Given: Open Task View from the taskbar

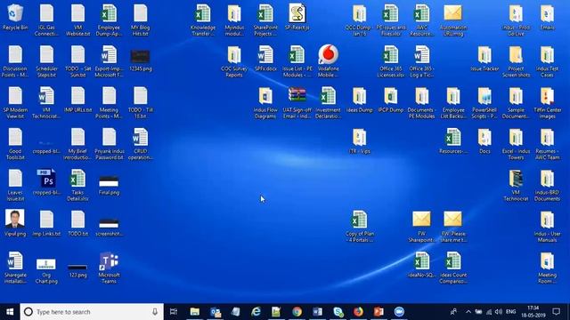Looking at the screenshot, I should coord(174,312).
